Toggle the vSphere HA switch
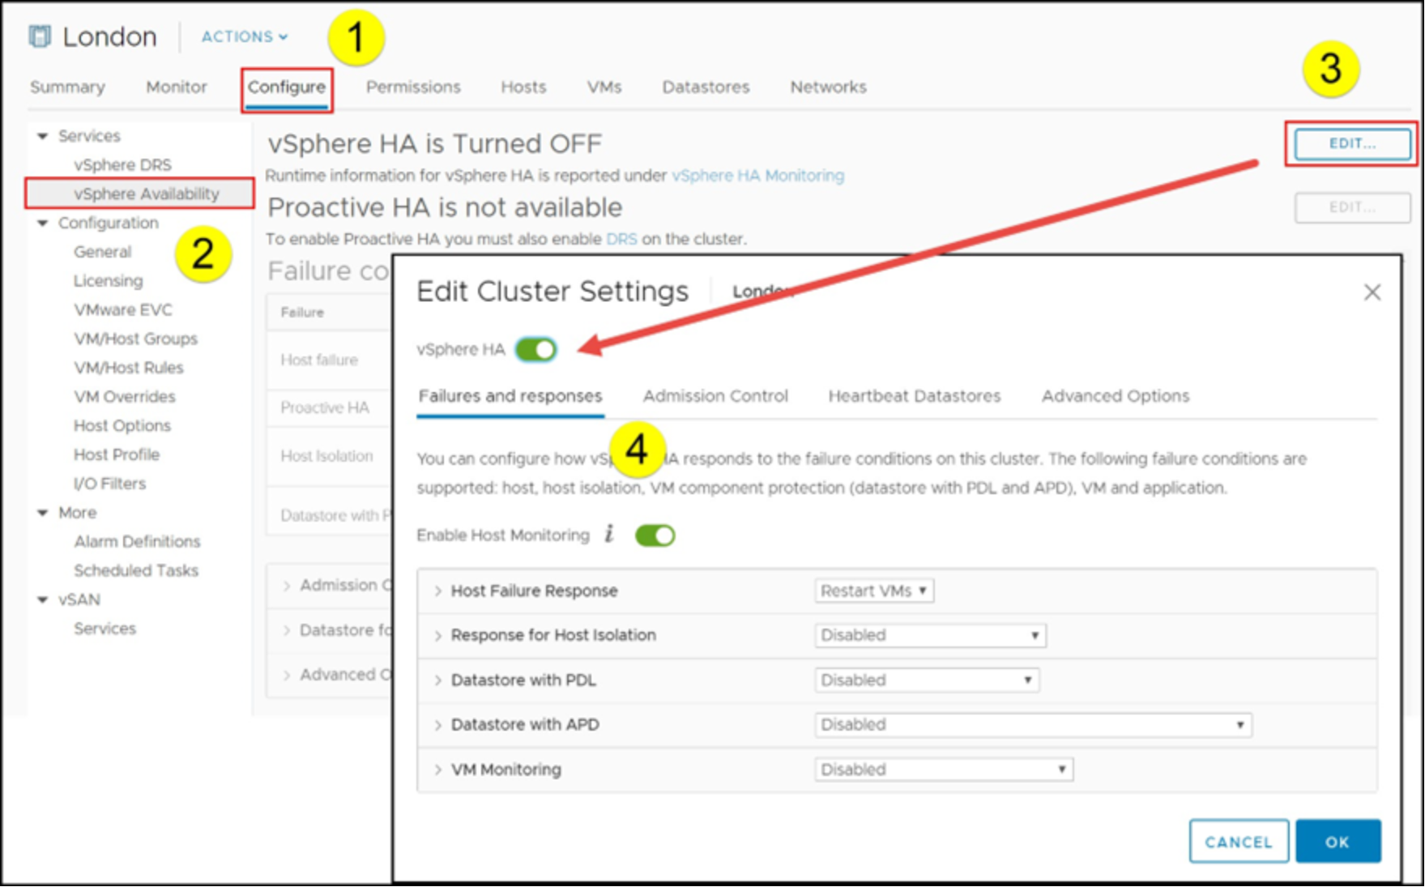The width and height of the screenshot is (1425, 887). [535, 349]
